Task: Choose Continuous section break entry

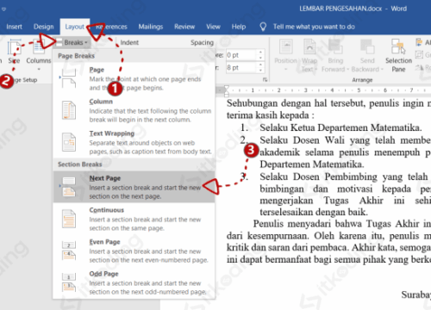Action: pos(145,219)
